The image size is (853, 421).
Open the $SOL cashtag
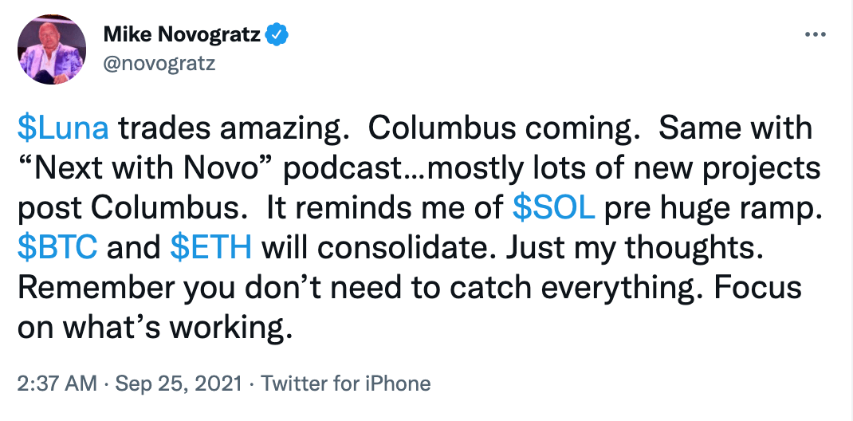(x=552, y=207)
